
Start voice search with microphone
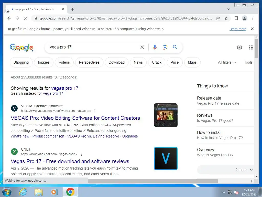coord(155,47)
